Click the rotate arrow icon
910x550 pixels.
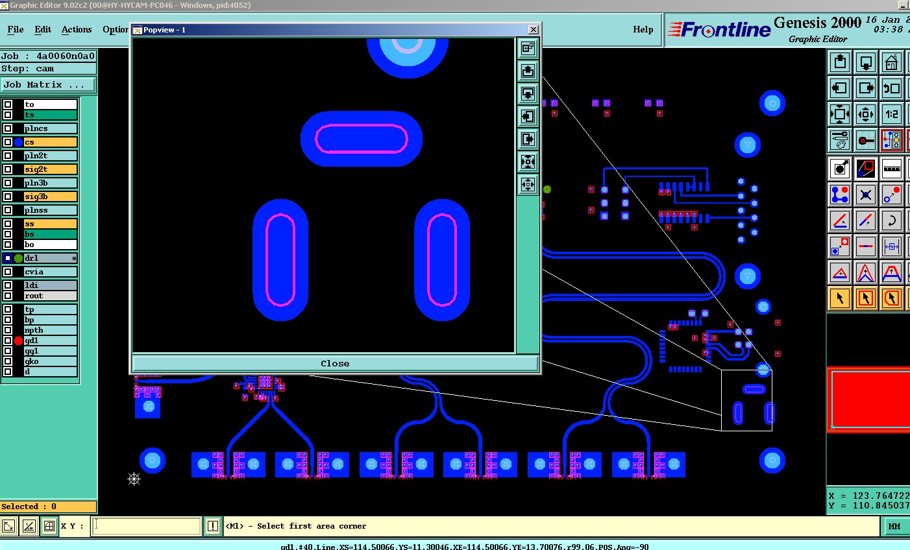pyautogui.click(x=892, y=221)
